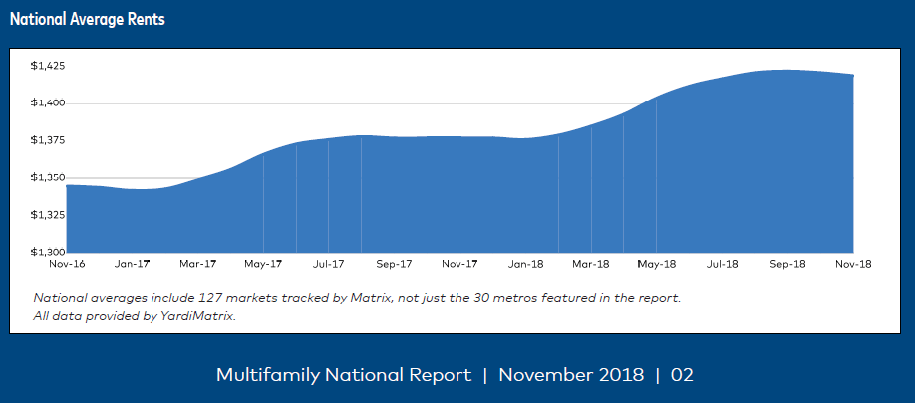Click the $1,300 y-axis label

point(48,252)
